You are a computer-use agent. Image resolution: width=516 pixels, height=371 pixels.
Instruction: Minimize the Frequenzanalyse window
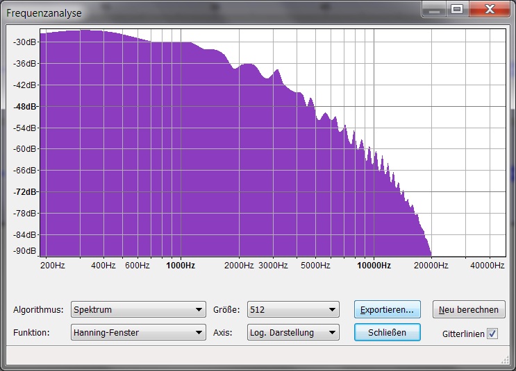435,10
